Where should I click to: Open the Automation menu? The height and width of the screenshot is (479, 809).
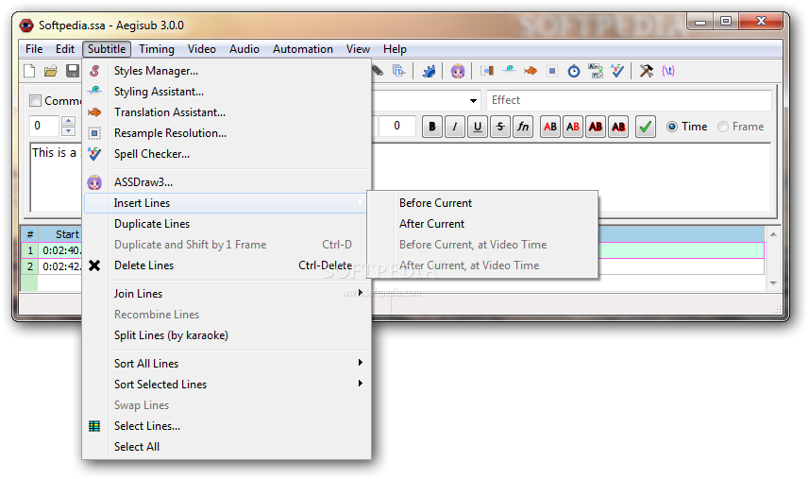tap(303, 49)
